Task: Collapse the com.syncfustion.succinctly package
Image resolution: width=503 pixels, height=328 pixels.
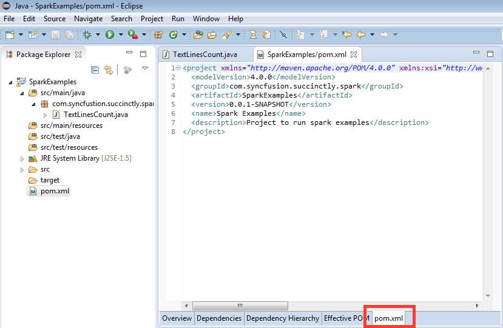Action: coord(33,104)
